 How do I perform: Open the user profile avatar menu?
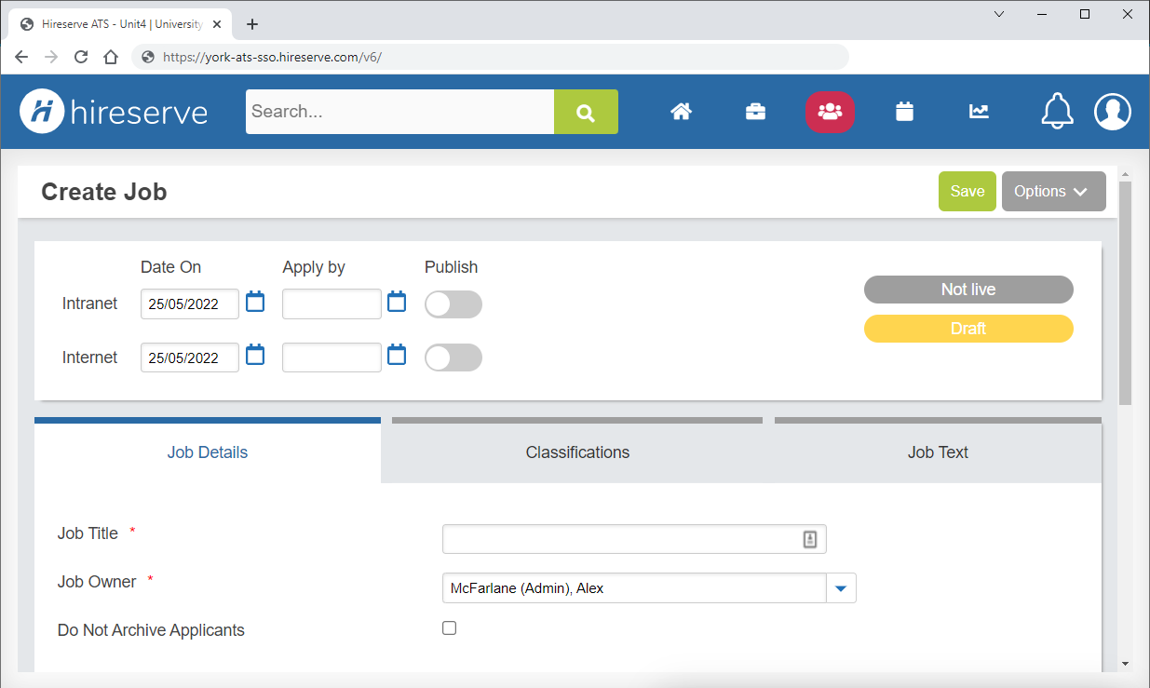pyautogui.click(x=1112, y=112)
